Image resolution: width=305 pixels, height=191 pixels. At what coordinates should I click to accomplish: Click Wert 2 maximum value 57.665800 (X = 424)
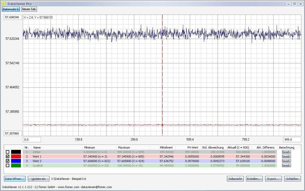131,161
